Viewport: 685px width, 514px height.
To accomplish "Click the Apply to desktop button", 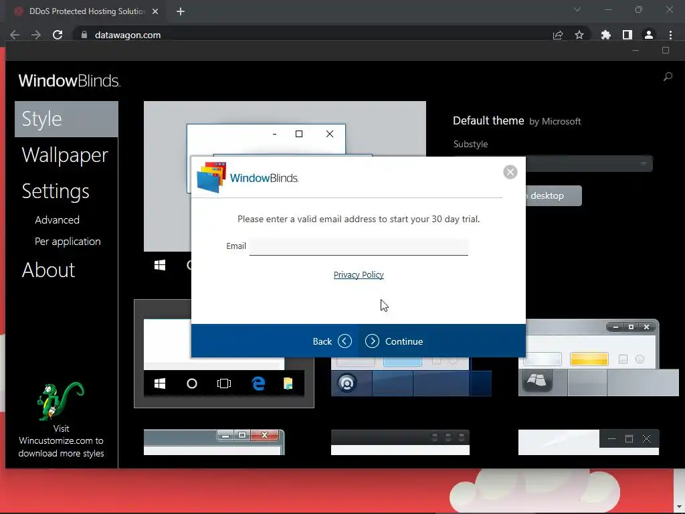I will pyautogui.click(x=553, y=196).
